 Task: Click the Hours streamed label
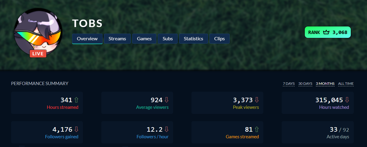63,107
